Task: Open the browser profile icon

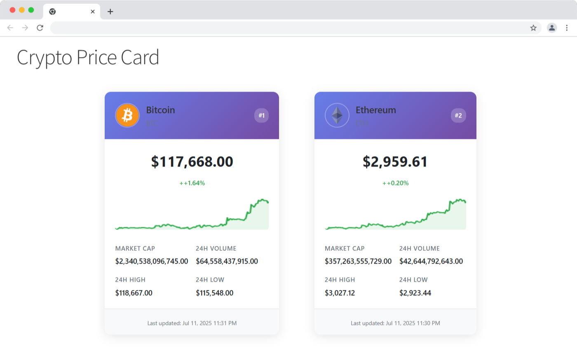Action: pyautogui.click(x=552, y=28)
